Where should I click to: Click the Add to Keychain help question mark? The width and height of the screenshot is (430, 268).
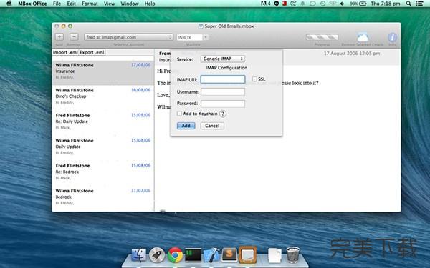click(x=223, y=114)
